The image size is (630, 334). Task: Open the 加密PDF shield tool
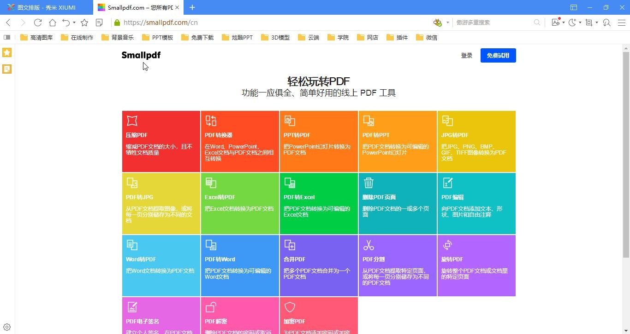[x=318, y=315]
